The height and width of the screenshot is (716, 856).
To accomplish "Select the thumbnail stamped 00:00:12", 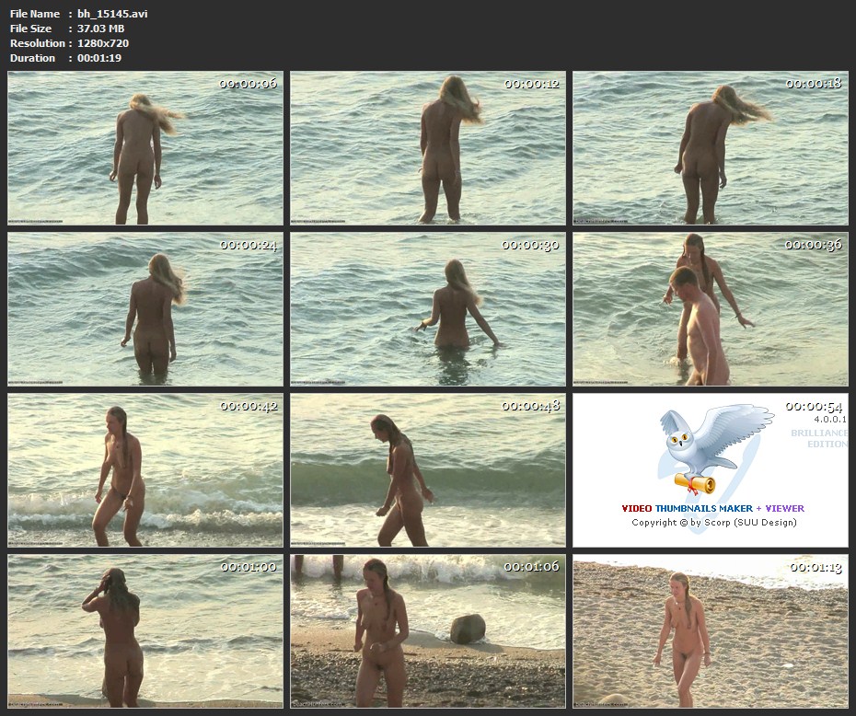I will (428, 148).
